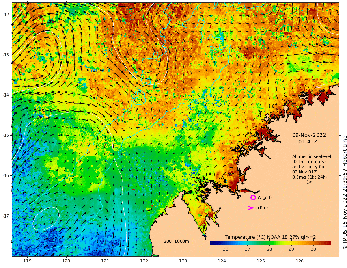The image size is (347, 268).
Task: Click longitude label 120 on bottom axis
Action: pyautogui.click(x=66, y=261)
